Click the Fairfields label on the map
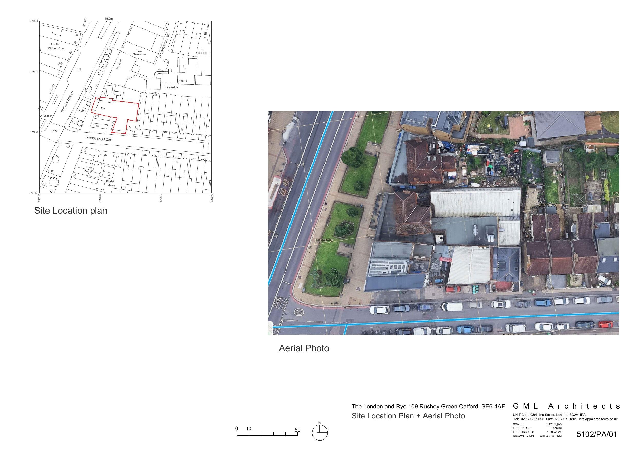The image size is (637, 450). pos(171,87)
